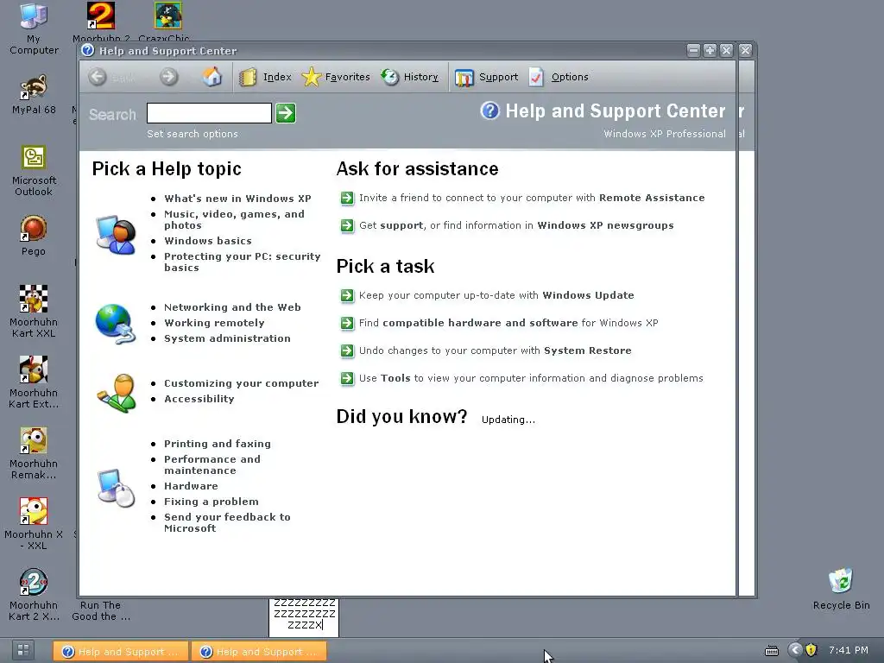
Task: Select the MyPal 68 desktop icon
Action: click(34, 94)
